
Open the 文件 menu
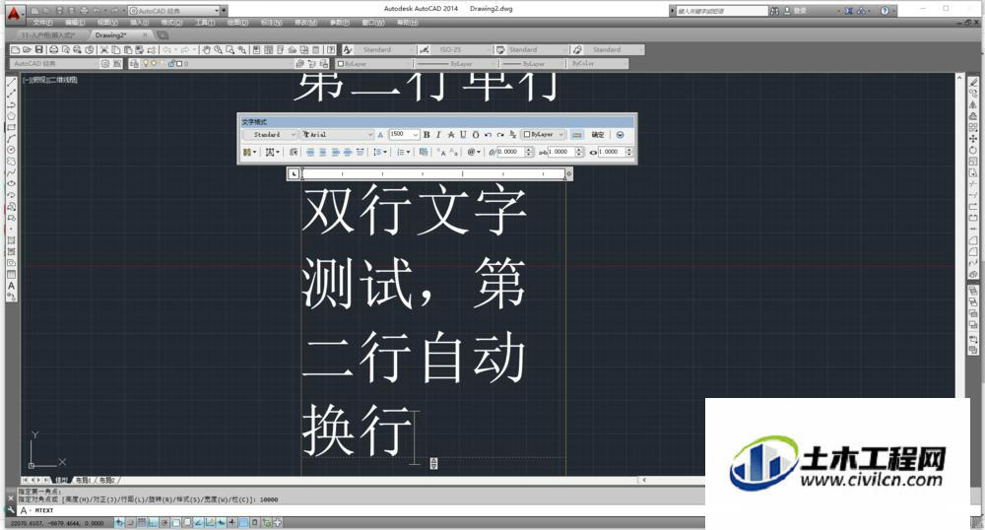43,23
